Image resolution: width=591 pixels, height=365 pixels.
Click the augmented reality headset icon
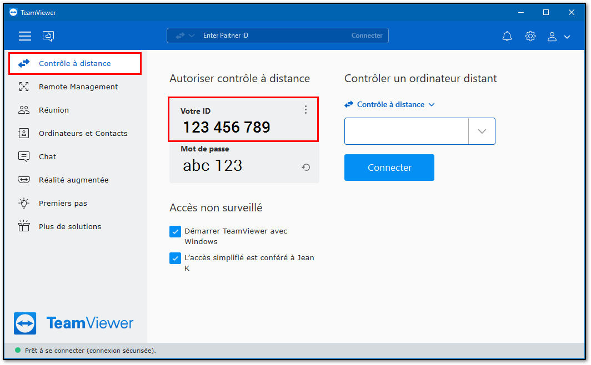(x=24, y=180)
